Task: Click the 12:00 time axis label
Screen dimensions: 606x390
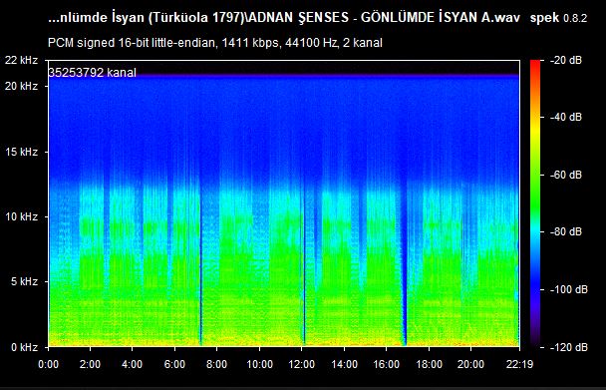Action: pos(302,364)
